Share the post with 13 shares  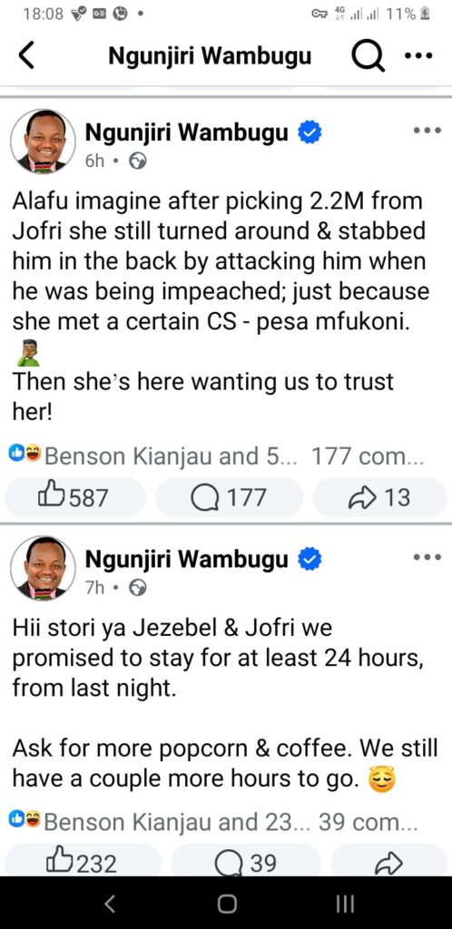[379, 498]
